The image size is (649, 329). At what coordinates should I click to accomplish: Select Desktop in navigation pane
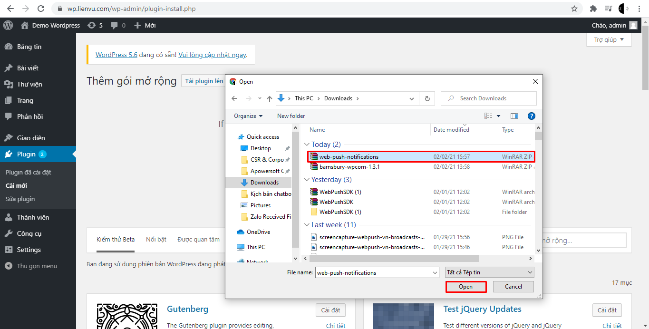(261, 148)
